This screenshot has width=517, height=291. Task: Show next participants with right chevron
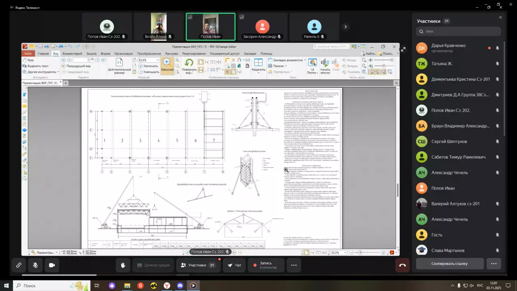pyautogui.click(x=345, y=27)
